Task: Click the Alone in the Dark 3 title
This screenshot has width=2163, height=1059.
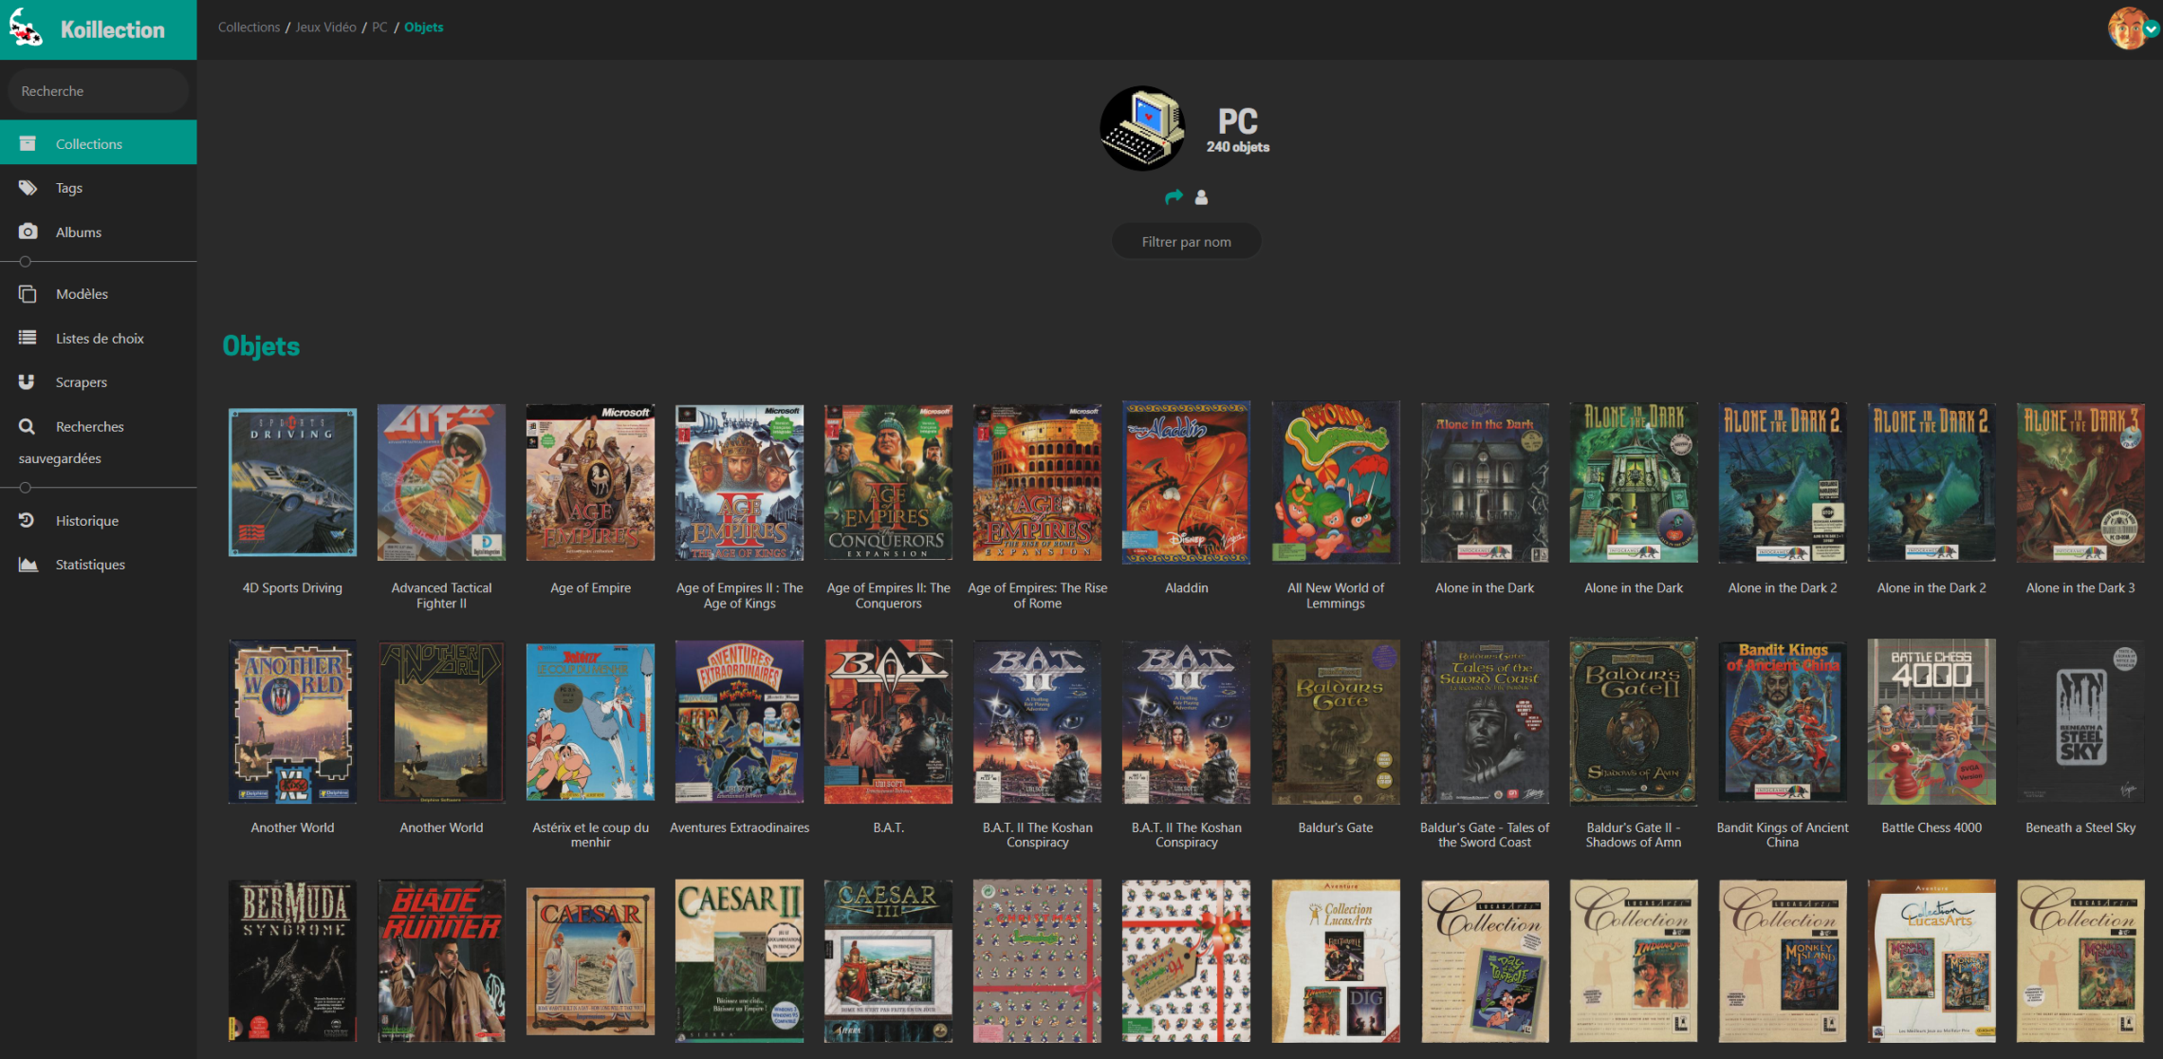Action: click(x=2080, y=588)
